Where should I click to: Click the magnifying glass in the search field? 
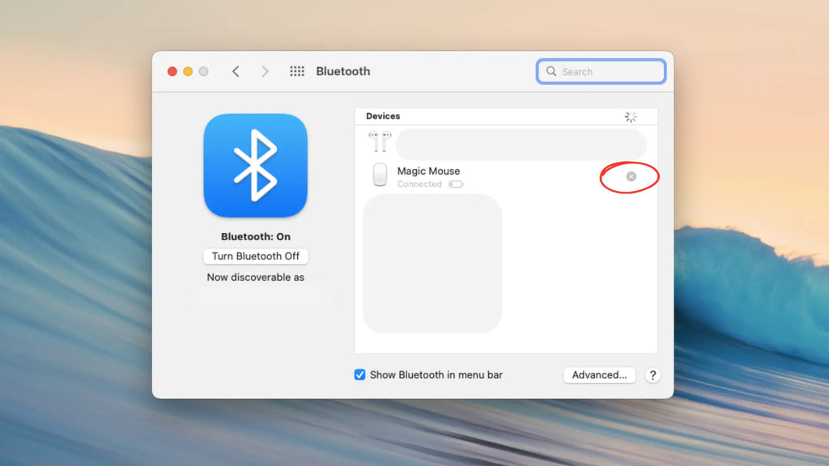point(551,71)
